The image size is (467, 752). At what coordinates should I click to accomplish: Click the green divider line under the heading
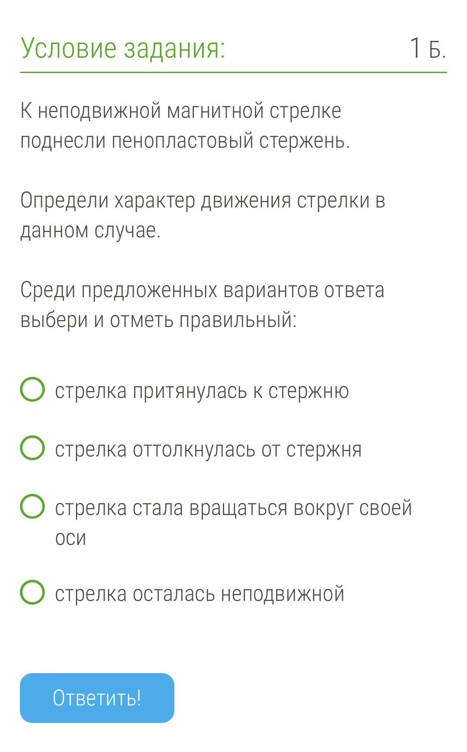[x=233, y=72]
